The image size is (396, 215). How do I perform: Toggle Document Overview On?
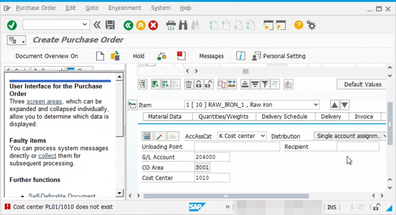(47, 56)
